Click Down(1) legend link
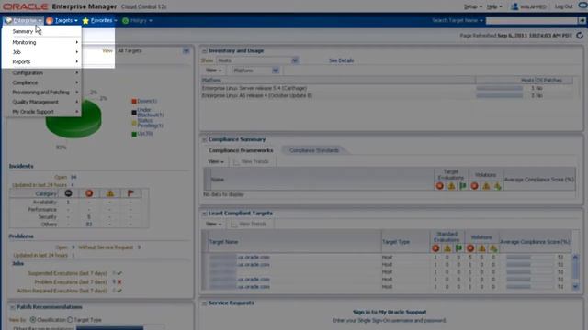Screen dimensions: 588x330 coord(147,101)
